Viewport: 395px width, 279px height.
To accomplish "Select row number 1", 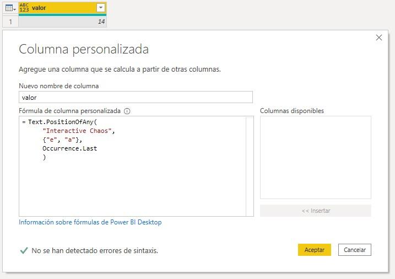I will (x=9, y=22).
